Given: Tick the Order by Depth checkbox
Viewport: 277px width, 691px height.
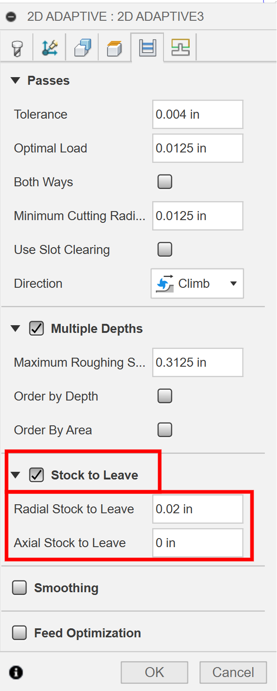Looking at the screenshot, I should (165, 396).
